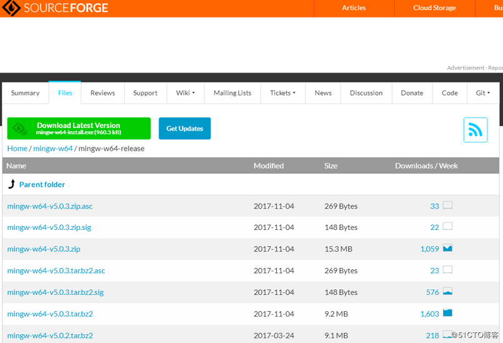
Task: Open Articles in the top navigation
Action: [x=354, y=8]
